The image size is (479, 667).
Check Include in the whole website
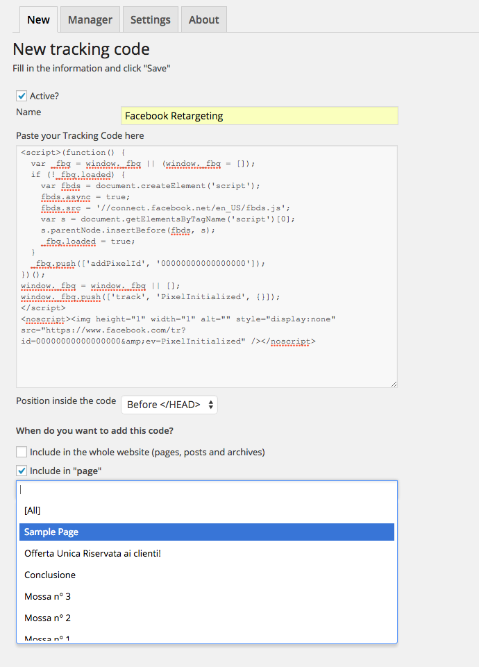coord(22,452)
